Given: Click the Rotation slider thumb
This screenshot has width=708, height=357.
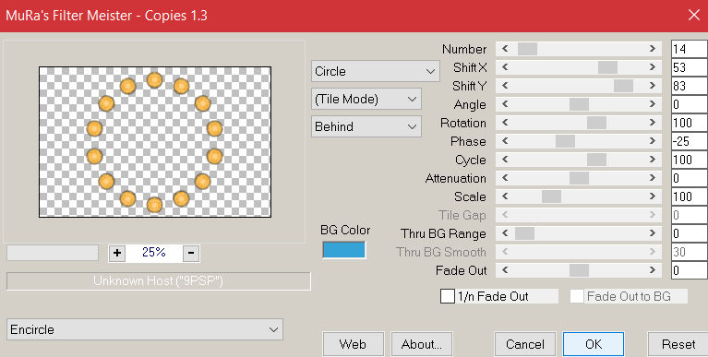Looking at the screenshot, I should click(597, 123).
